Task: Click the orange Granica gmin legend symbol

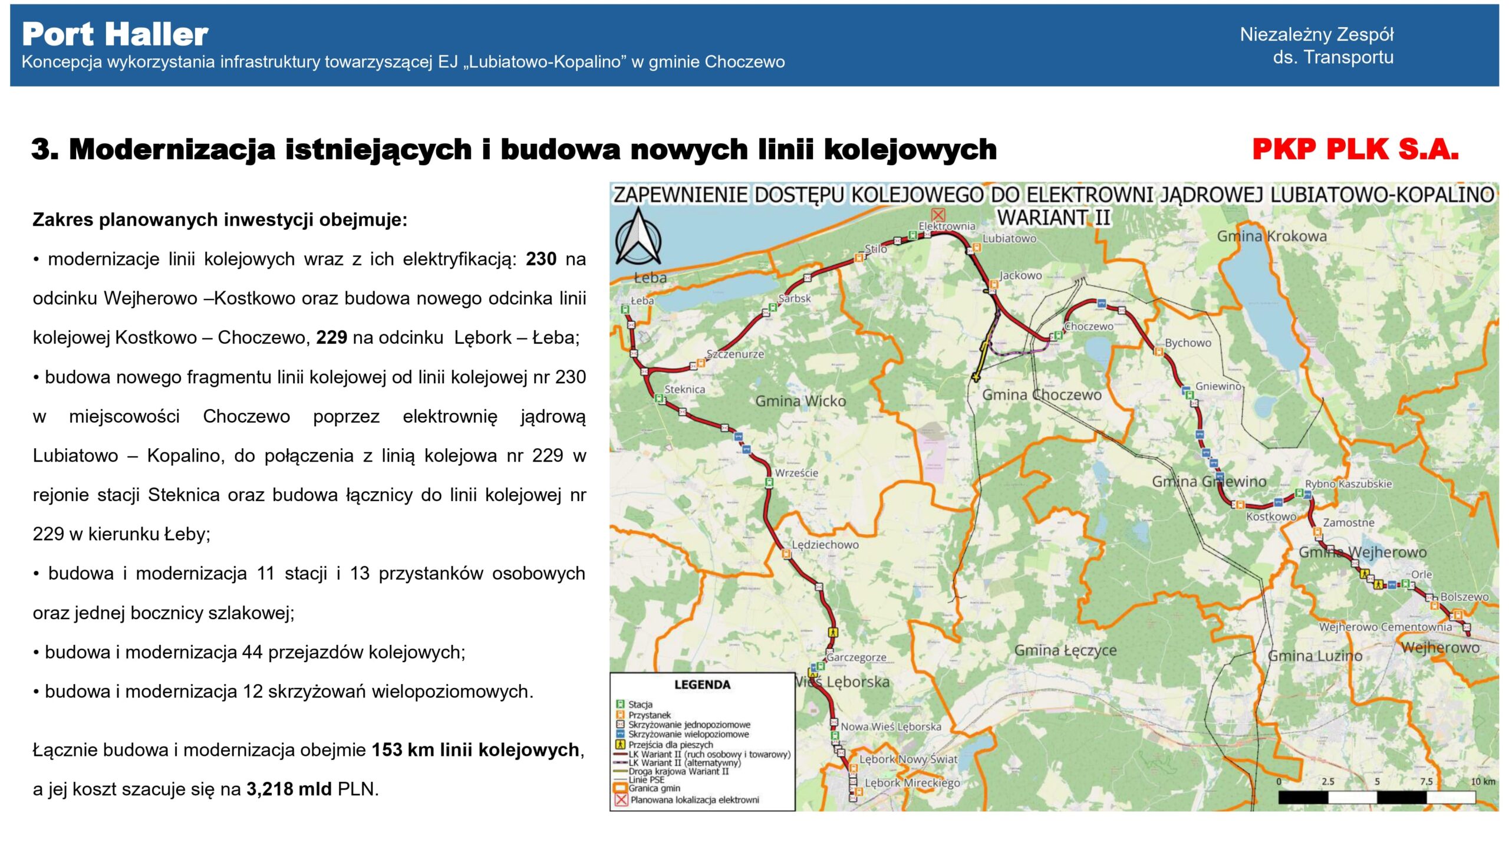Action: [x=620, y=788]
